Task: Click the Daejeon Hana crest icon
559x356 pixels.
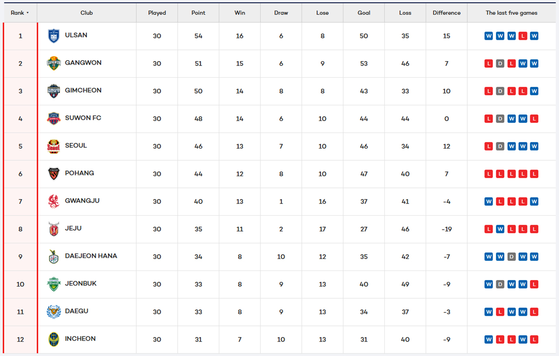Action: pyautogui.click(x=54, y=256)
